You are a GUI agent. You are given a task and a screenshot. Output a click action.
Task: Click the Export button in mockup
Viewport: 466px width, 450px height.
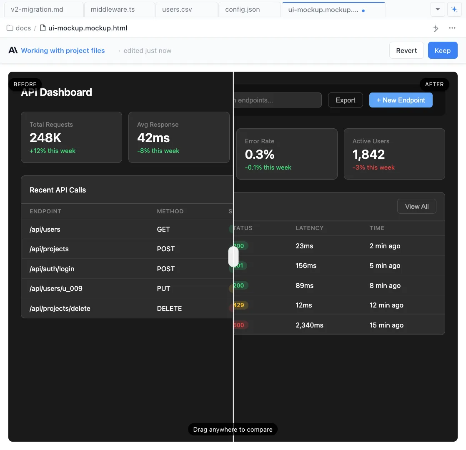coord(345,100)
